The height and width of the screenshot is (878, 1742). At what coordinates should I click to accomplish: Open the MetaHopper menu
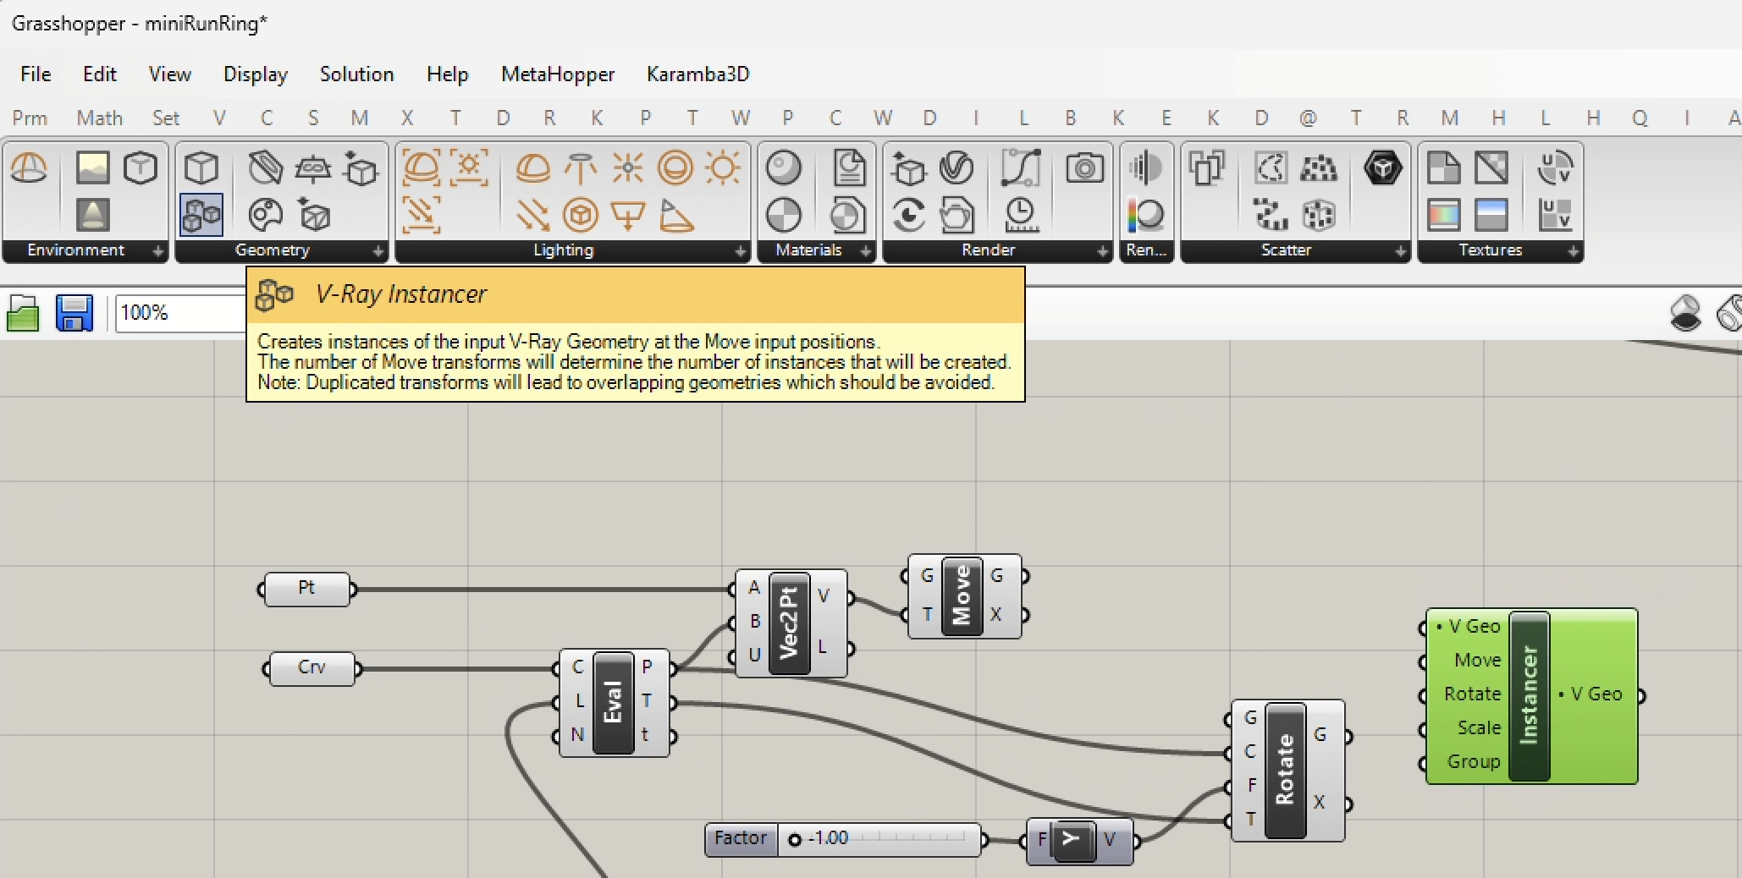558,74
